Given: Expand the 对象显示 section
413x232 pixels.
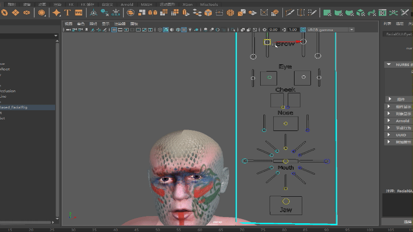Looking at the screenshot, I should pos(389,114).
